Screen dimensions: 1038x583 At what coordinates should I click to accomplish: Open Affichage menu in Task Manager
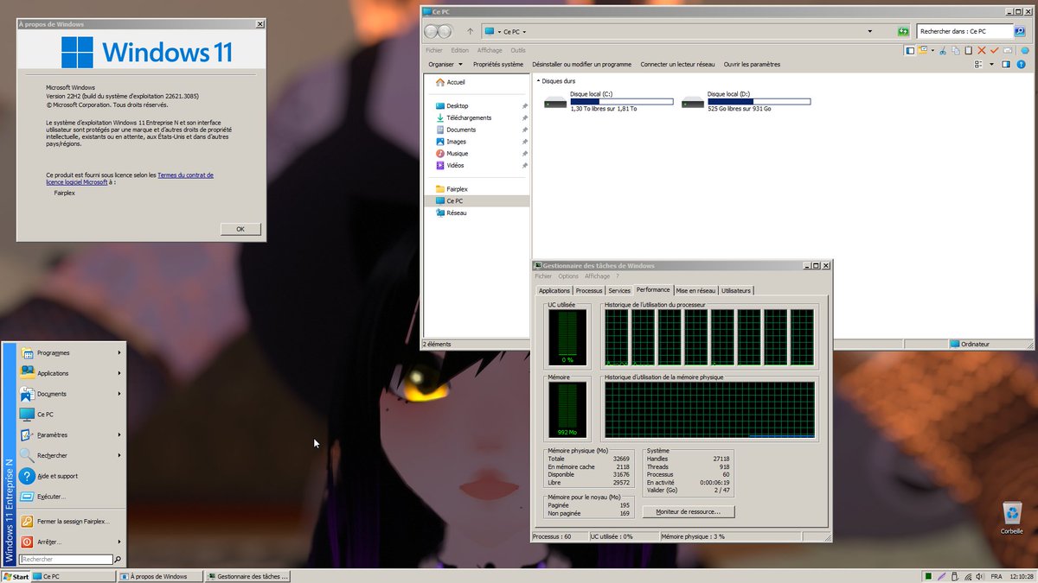pos(597,276)
